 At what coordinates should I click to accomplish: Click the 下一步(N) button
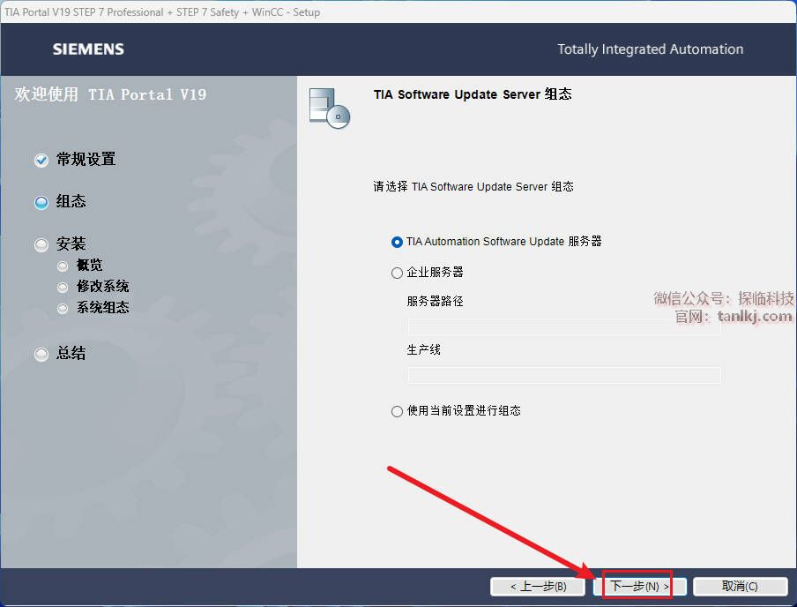coord(639,586)
